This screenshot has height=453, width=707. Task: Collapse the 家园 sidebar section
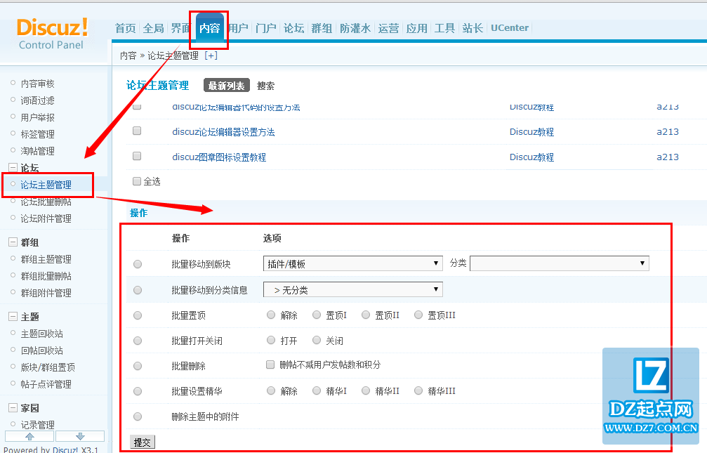pyautogui.click(x=13, y=408)
